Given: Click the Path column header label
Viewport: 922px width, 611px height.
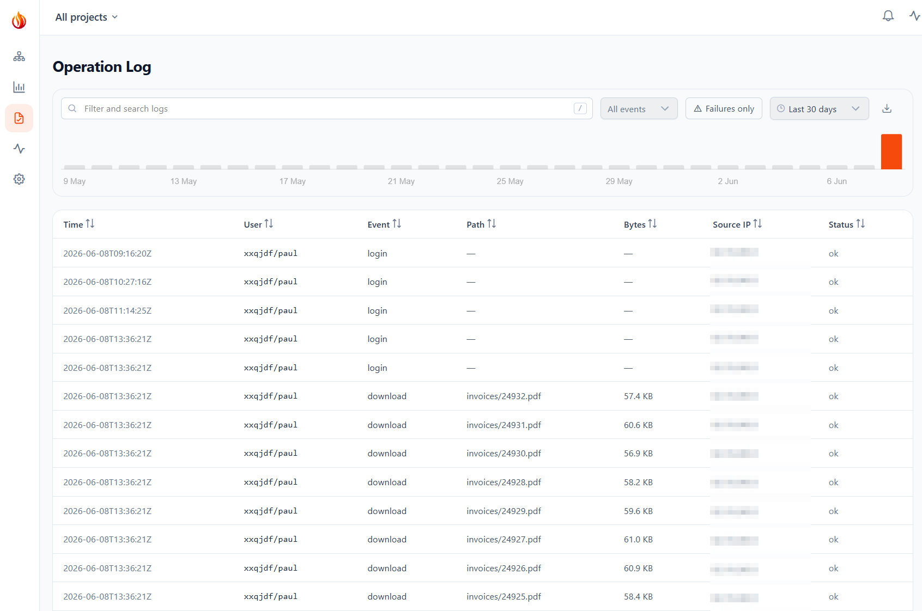Looking at the screenshot, I should point(475,224).
